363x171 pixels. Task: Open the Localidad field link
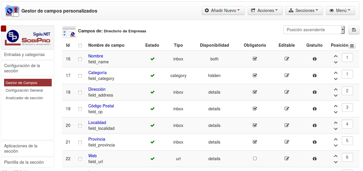[97, 123]
